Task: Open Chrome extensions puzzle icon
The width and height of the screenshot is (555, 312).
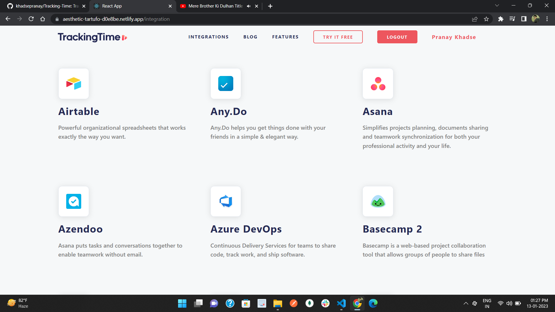Action: [x=501, y=19]
